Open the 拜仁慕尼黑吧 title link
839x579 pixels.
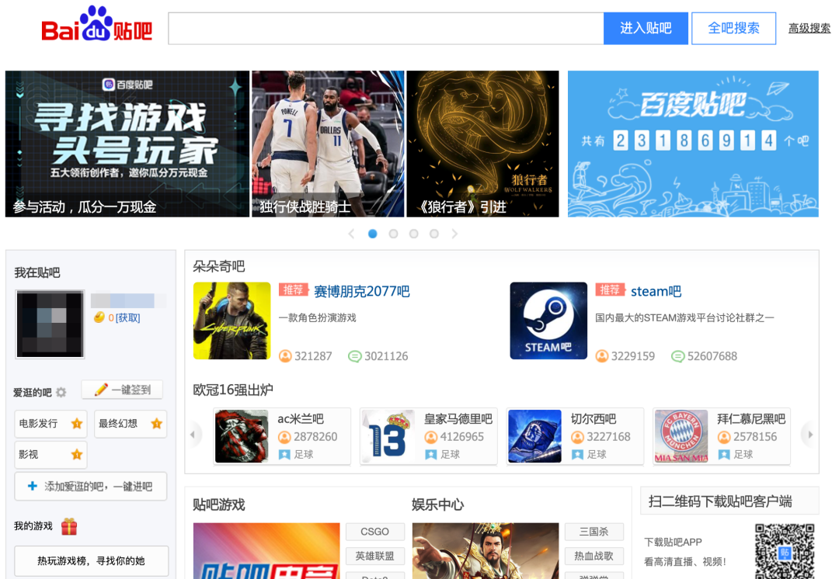[751, 418]
